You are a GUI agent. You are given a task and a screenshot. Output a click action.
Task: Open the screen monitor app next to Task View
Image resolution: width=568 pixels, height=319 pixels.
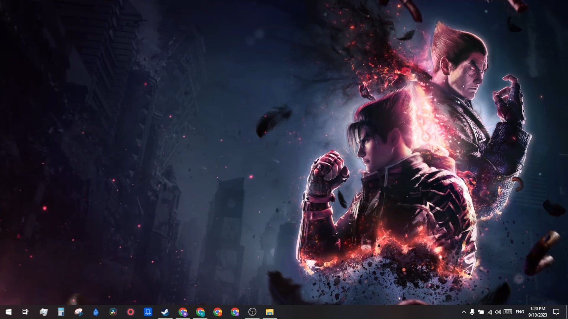click(x=44, y=312)
